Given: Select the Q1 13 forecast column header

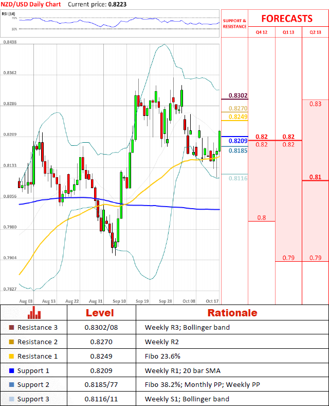Looking at the screenshot, I should 288,32.
